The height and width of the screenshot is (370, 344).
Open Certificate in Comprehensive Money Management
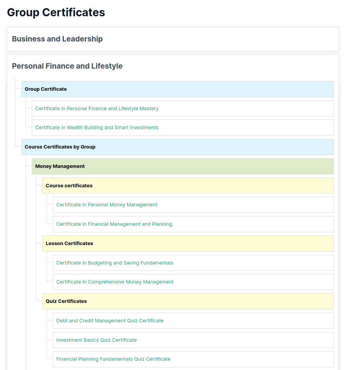click(x=115, y=282)
